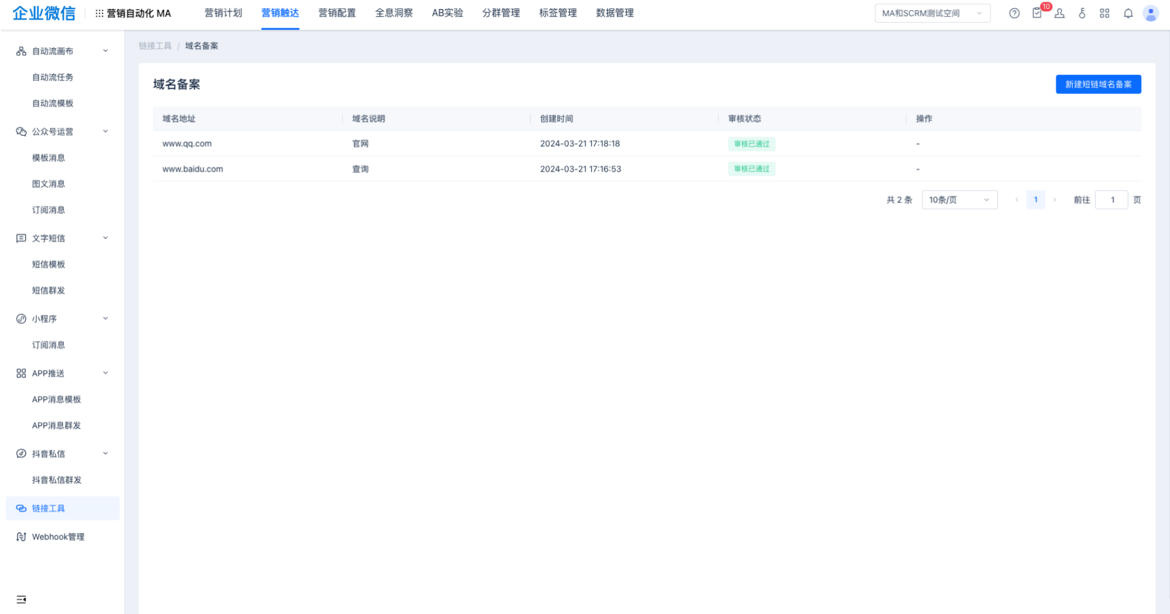Click the stamp approval icon in header
The width and height of the screenshot is (1170, 614).
(1059, 13)
